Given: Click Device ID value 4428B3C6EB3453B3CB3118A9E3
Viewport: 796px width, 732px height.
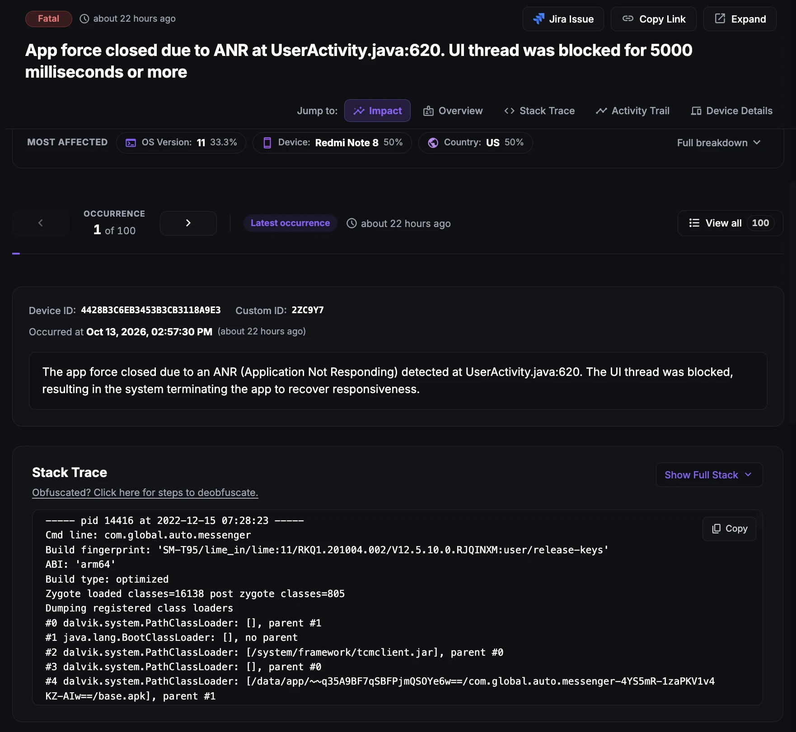Looking at the screenshot, I should (x=151, y=310).
